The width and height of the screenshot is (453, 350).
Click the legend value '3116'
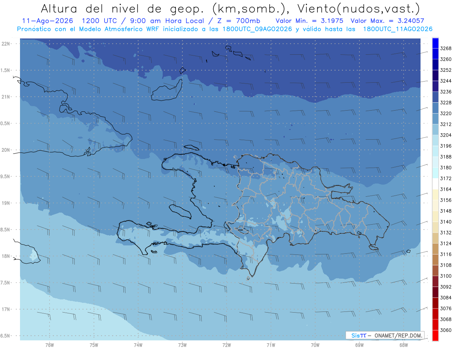coord(446,254)
